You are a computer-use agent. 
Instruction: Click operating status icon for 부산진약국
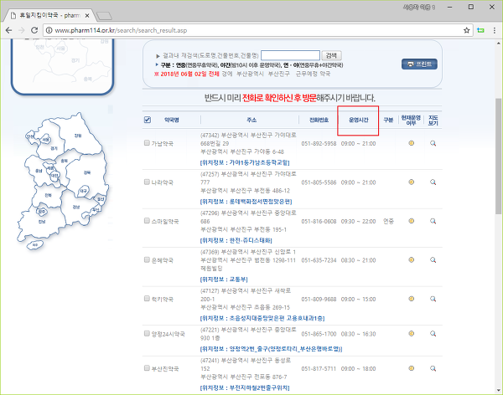pos(412,368)
